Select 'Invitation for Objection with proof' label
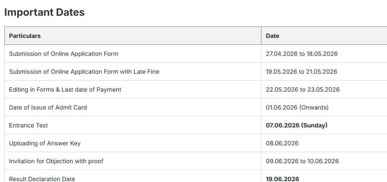Image resolution: width=387 pixels, height=182 pixels. [56, 161]
